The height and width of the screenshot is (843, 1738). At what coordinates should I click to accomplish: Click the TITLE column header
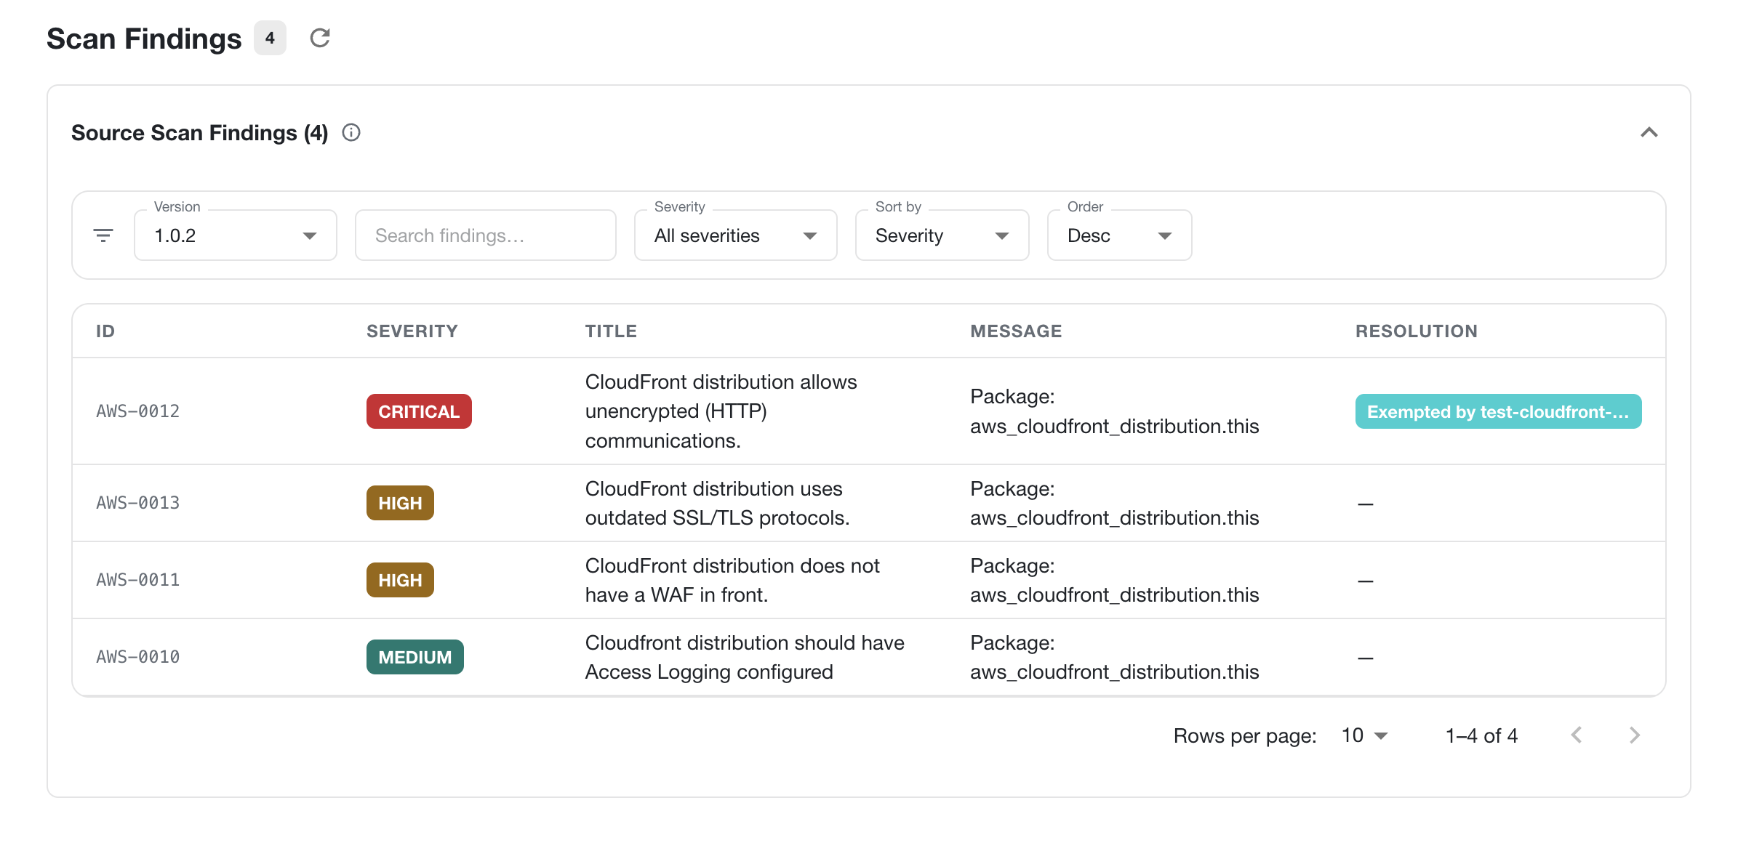(611, 331)
